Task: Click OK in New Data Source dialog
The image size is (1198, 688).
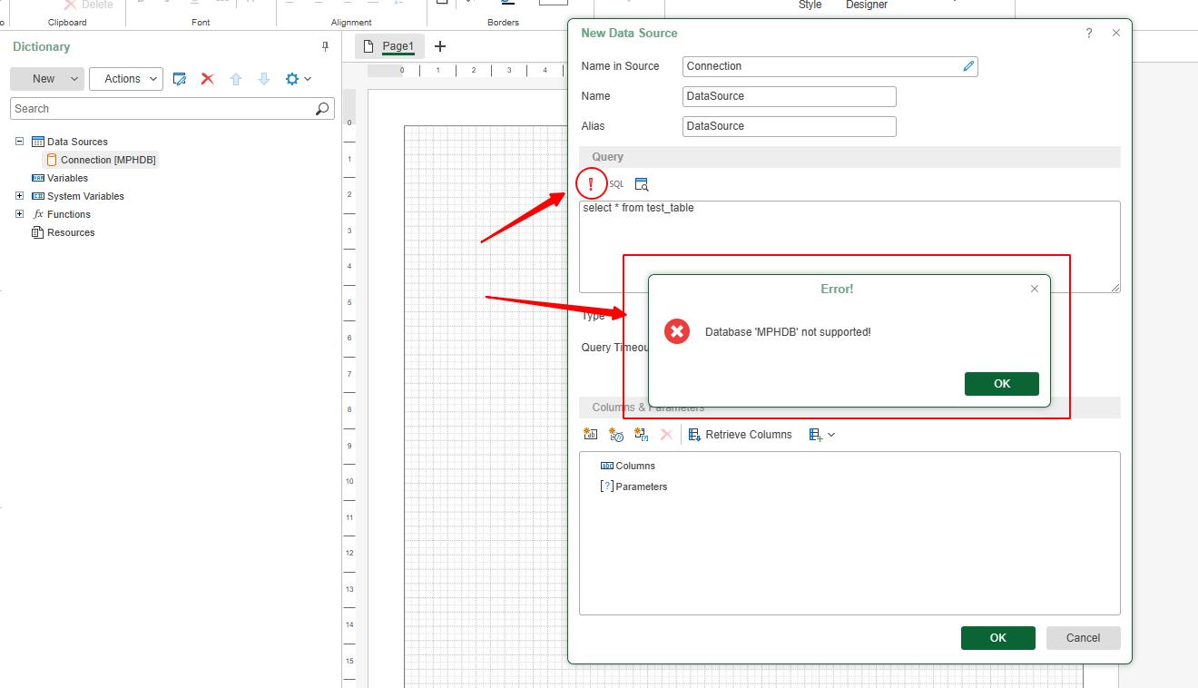Action: 998,638
